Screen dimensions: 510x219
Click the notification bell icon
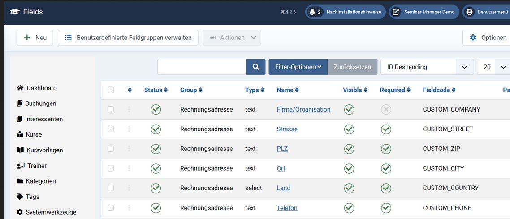click(312, 12)
